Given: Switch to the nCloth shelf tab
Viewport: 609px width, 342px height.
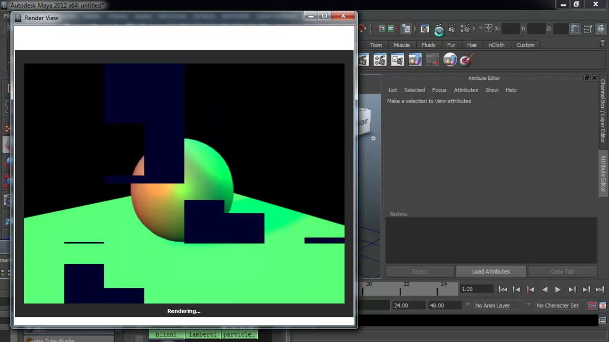Looking at the screenshot, I should click(496, 45).
